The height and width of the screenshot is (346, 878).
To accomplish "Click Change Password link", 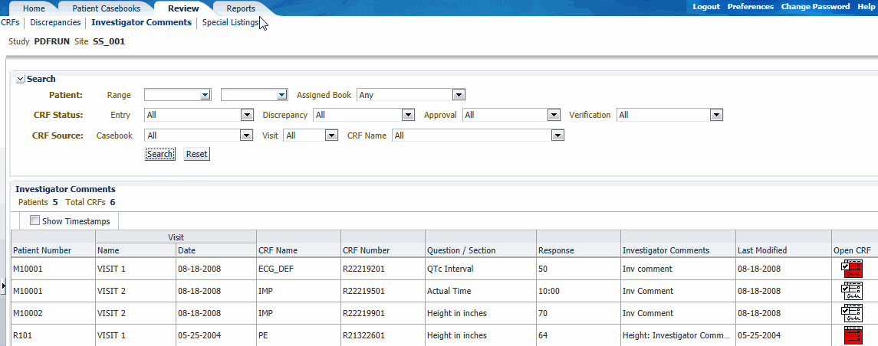I will point(815,7).
